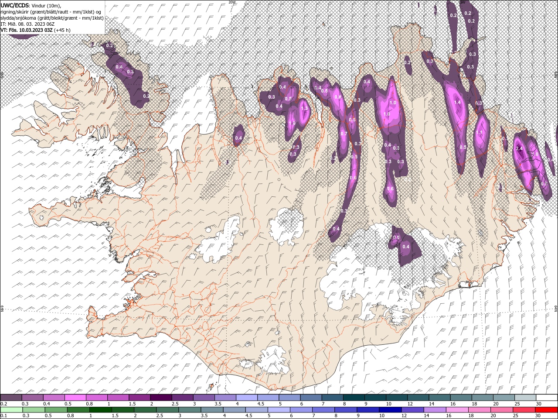Click the '64N' latitude label on right edge
This screenshot has width=558, height=419.
(x=556, y=309)
